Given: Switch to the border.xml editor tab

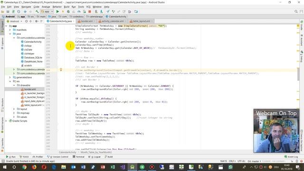Looking at the screenshot, I should pyautogui.click(x=86, y=21).
